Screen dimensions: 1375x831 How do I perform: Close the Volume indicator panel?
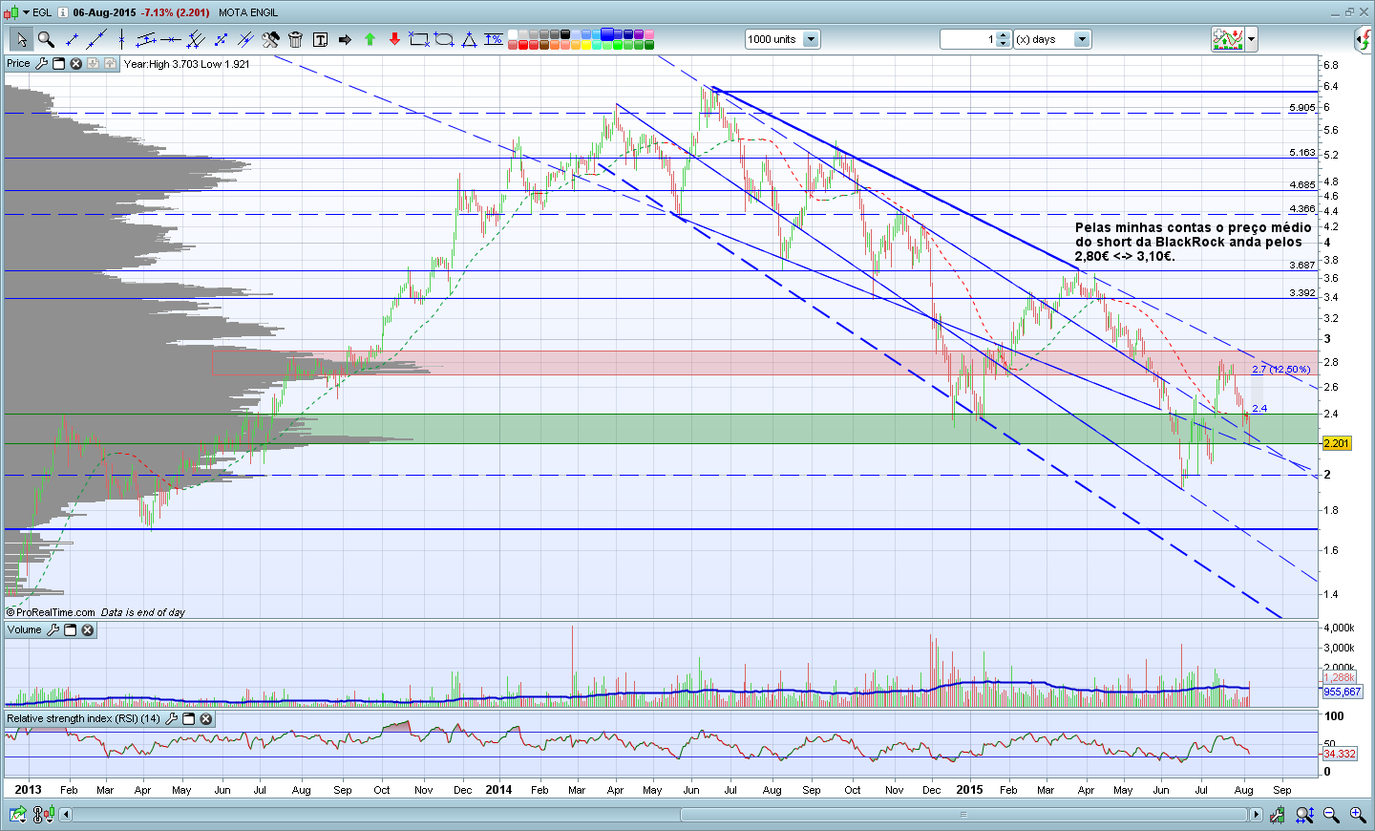[x=88, y=630]
